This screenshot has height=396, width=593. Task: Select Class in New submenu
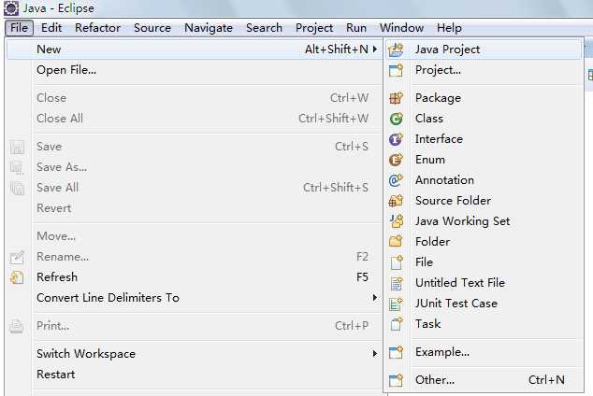(484, 119)
